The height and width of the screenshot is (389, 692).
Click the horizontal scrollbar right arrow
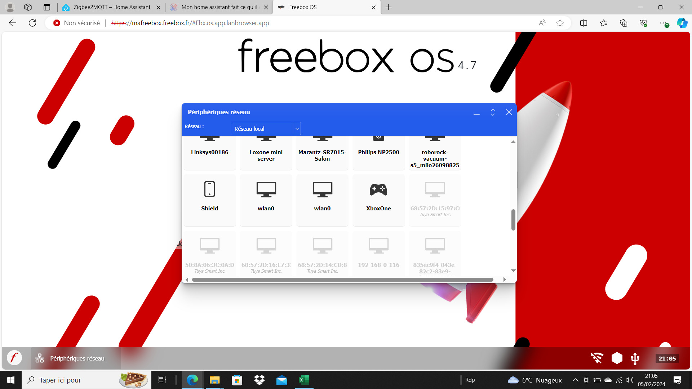(505, 280)
